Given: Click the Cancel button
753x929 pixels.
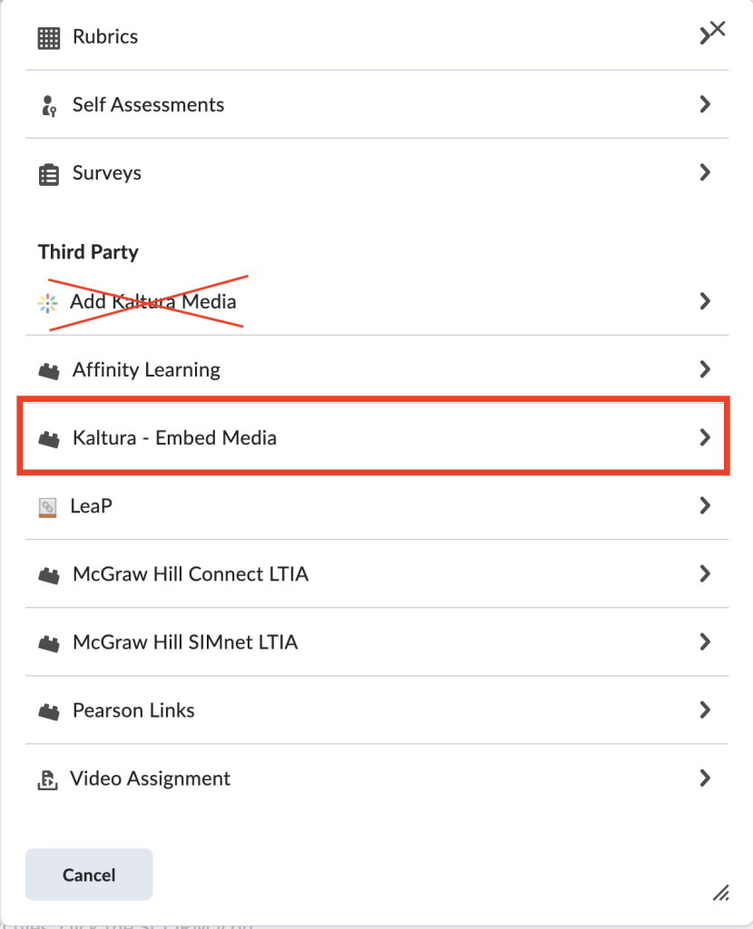Looking at the screenshot, I should pyautogui.click(x=89, y=875).
